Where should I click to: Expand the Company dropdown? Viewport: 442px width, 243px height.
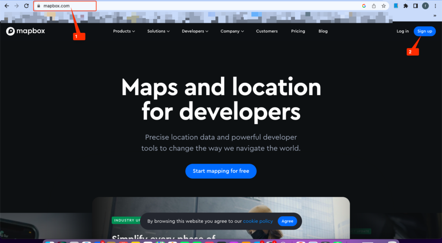point(232,31)
